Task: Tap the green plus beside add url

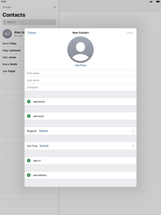Action: (29, 161)
